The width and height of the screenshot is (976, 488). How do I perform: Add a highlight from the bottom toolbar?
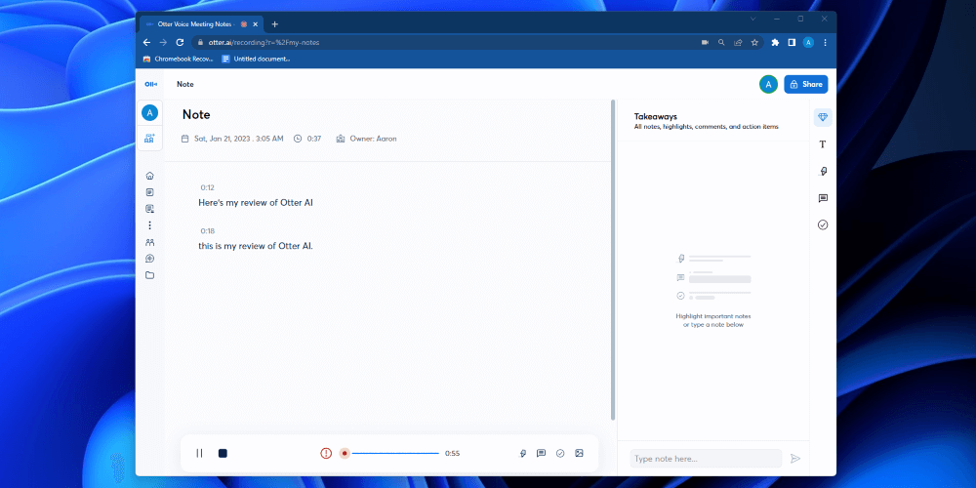coord(523,453)
